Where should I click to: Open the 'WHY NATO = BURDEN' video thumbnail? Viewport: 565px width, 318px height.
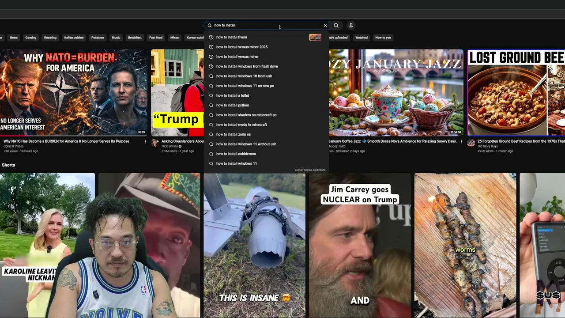point(74,92)
